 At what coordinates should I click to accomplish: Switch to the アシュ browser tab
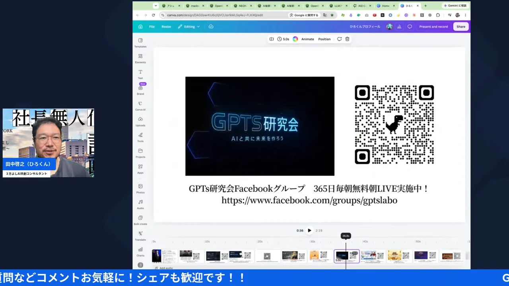tap(171, 6)
